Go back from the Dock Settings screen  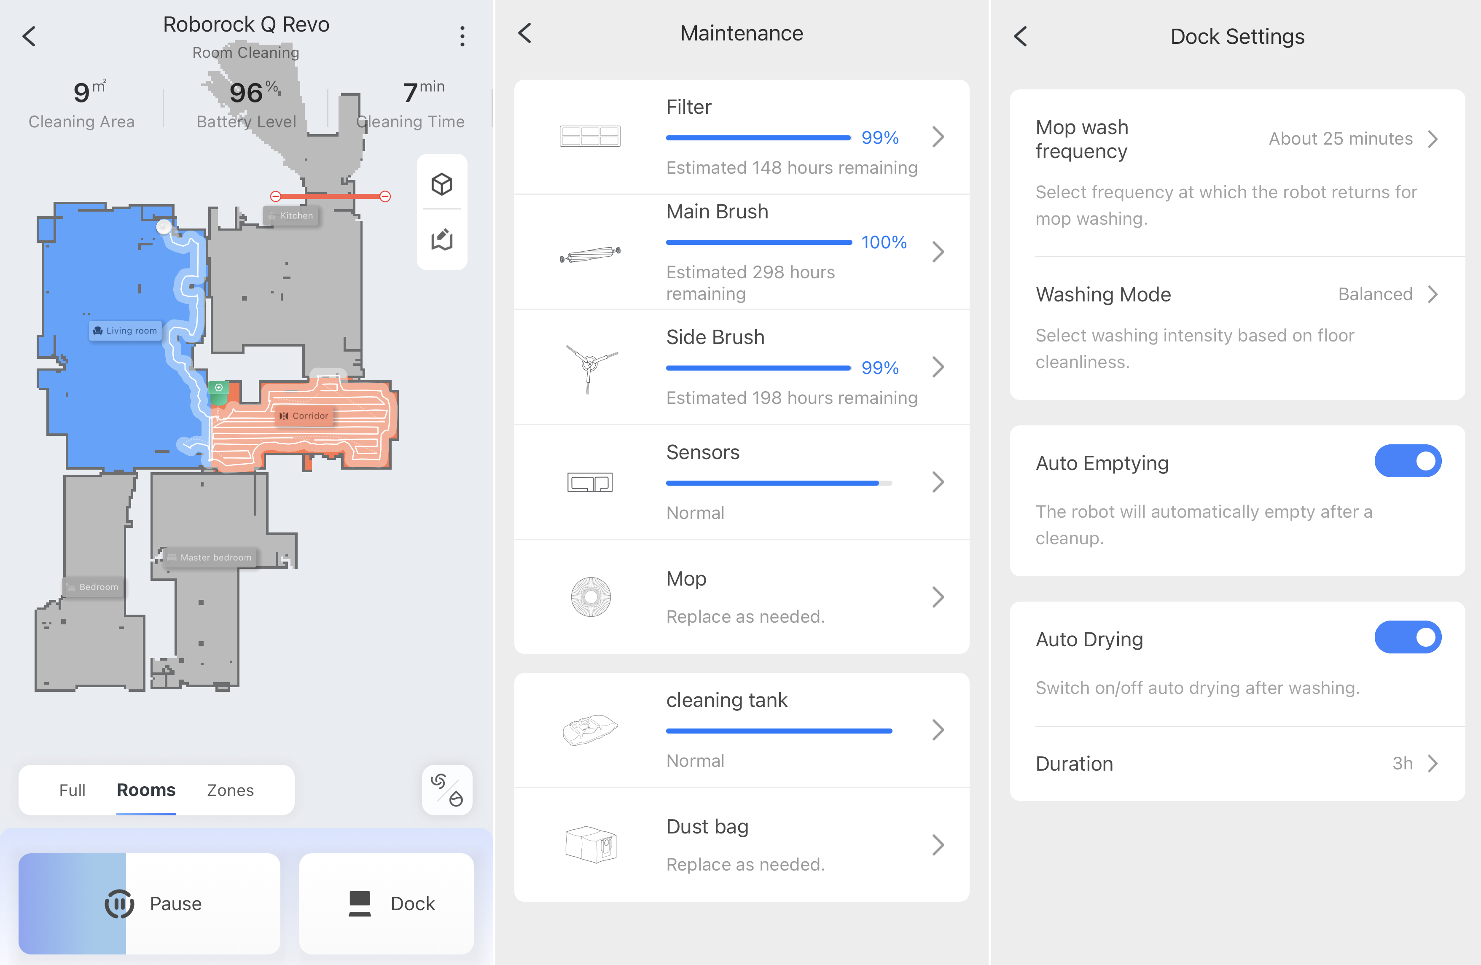click(1021, 36)
